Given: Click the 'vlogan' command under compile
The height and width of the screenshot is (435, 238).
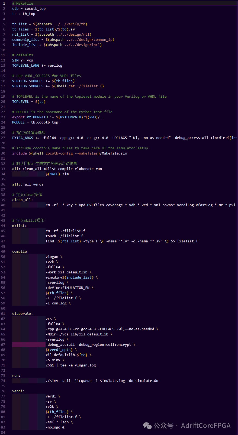Looking at the screenshot, I should point(52,257).
